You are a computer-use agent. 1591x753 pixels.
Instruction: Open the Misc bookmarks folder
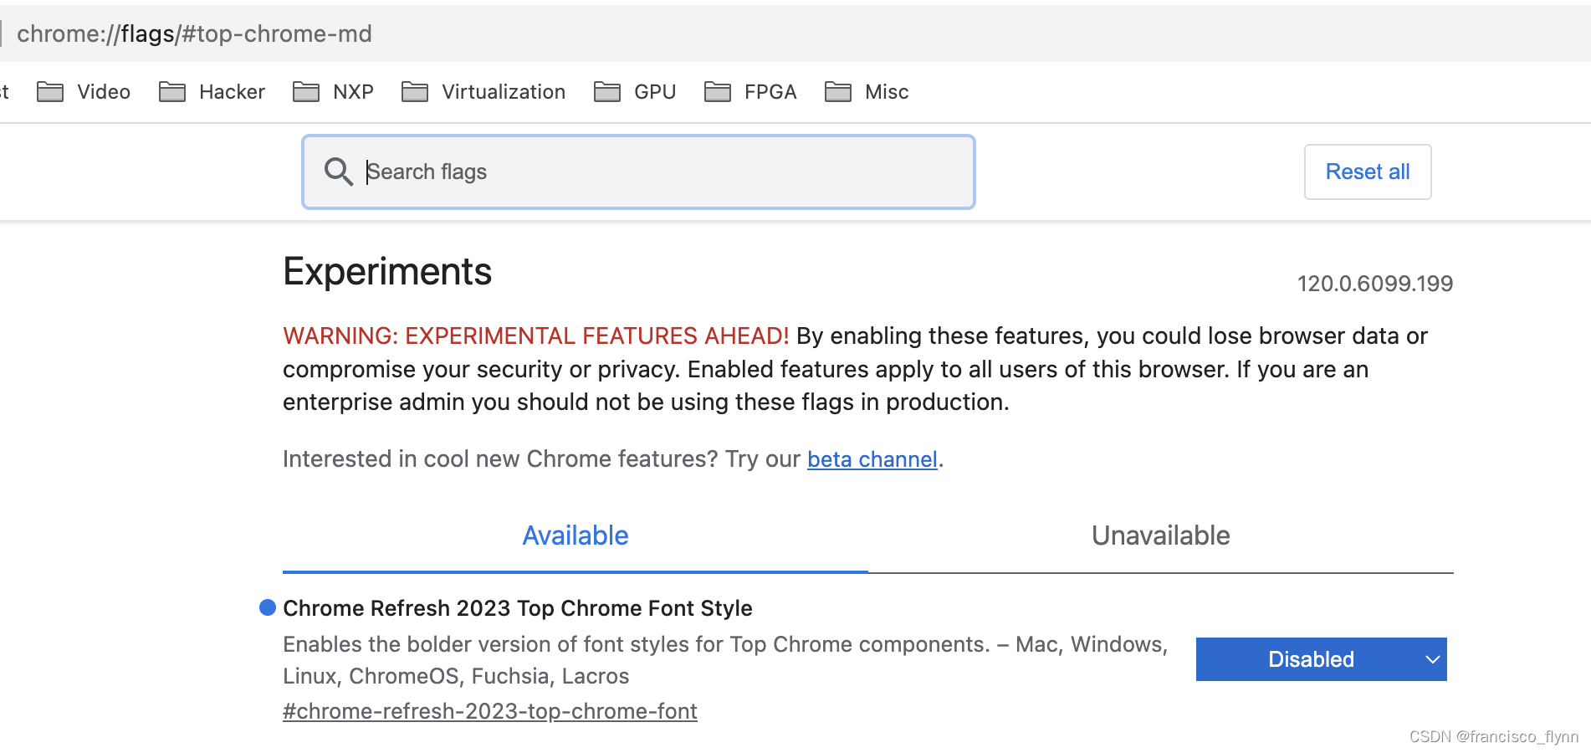coord(867,92)
